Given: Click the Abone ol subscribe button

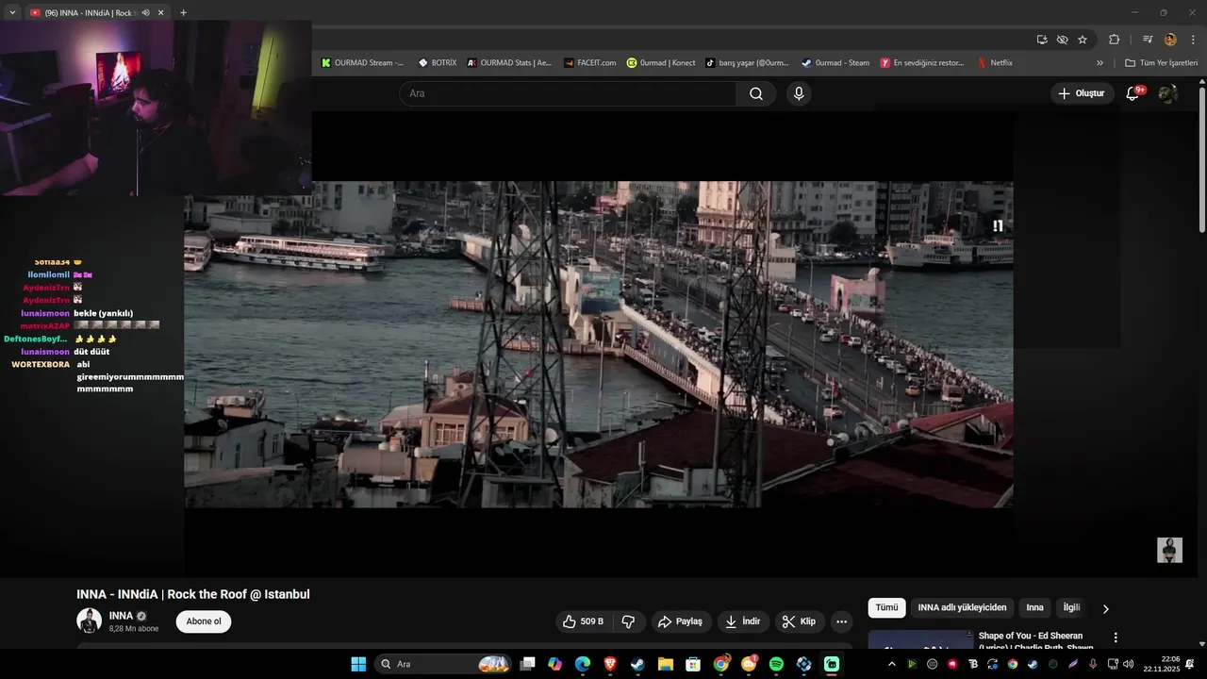Looking at the screenshot, I should pyautogui.click(x=204, y=621).
